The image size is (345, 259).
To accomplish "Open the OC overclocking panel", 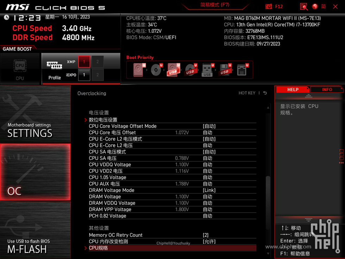I will pyautogui.click(x=35, y=172).
